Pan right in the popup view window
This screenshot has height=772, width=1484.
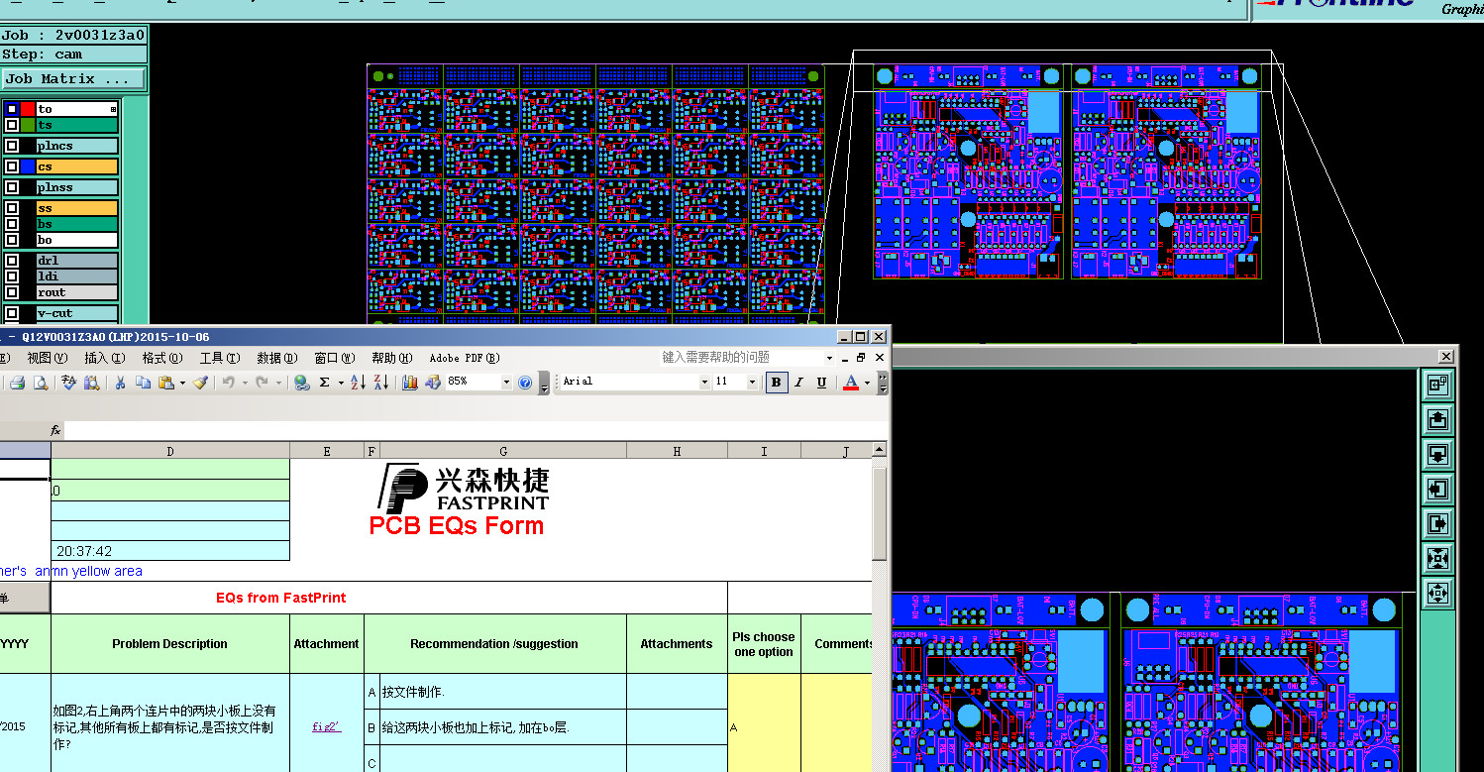pyautogui.click(x=1437, y=523)
